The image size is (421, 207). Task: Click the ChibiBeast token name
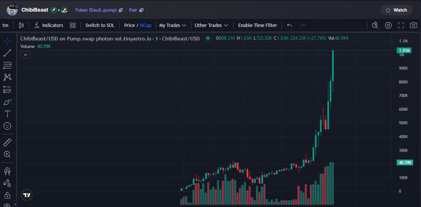[x=35, y=10]
